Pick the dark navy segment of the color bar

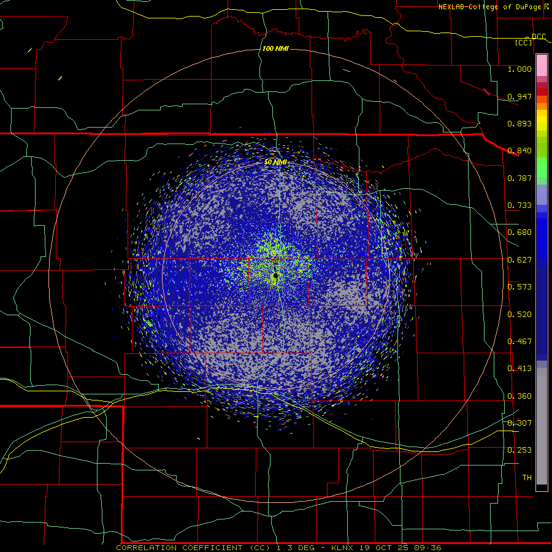click(x=542, y=313)
